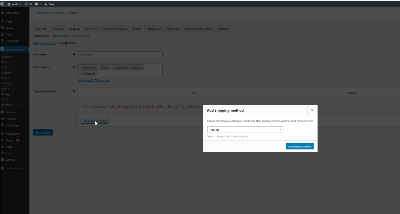This screenshot has width=400, height=214.
Task: Open Reports in WooCommerce submenu
Action: tap(5, 89)
